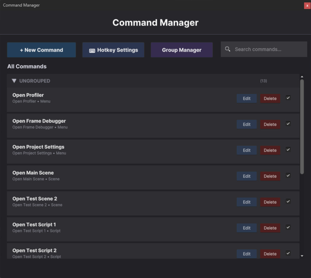Viewport: 311px width, 278px height.
Task: Delete the Open Test Script 2 command
Action: 270,254
